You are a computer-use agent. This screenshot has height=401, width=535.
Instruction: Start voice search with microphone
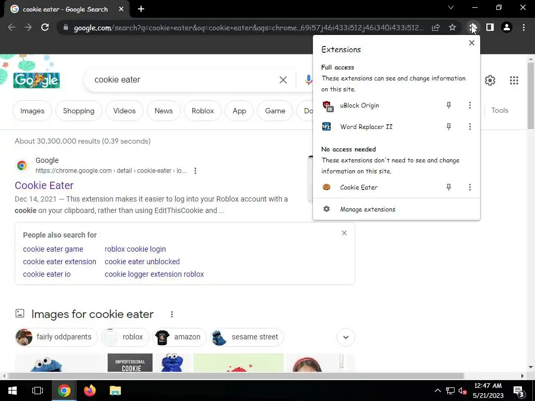click(x=308, y=80)
